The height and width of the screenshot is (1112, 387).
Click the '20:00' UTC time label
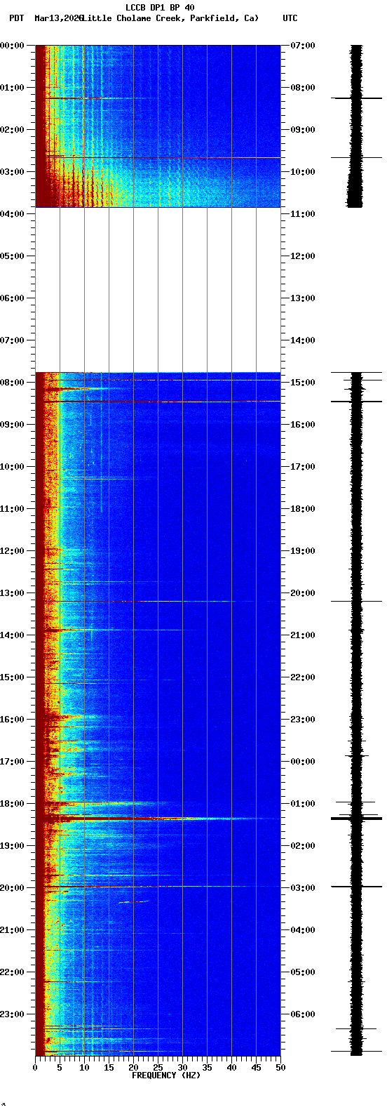pos(303,593)
